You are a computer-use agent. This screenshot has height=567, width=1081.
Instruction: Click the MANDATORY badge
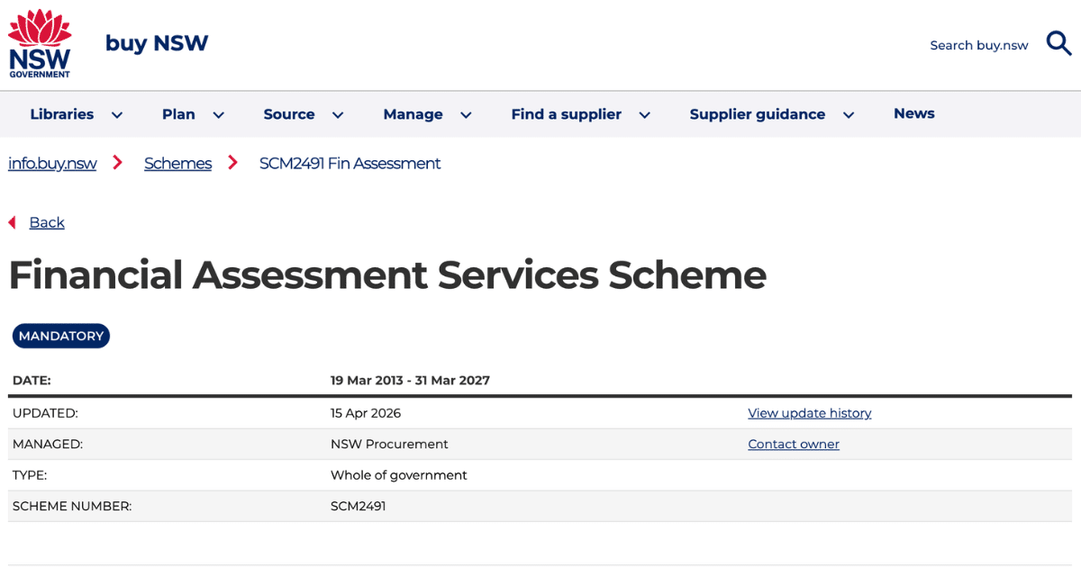(x=61, y=336)
